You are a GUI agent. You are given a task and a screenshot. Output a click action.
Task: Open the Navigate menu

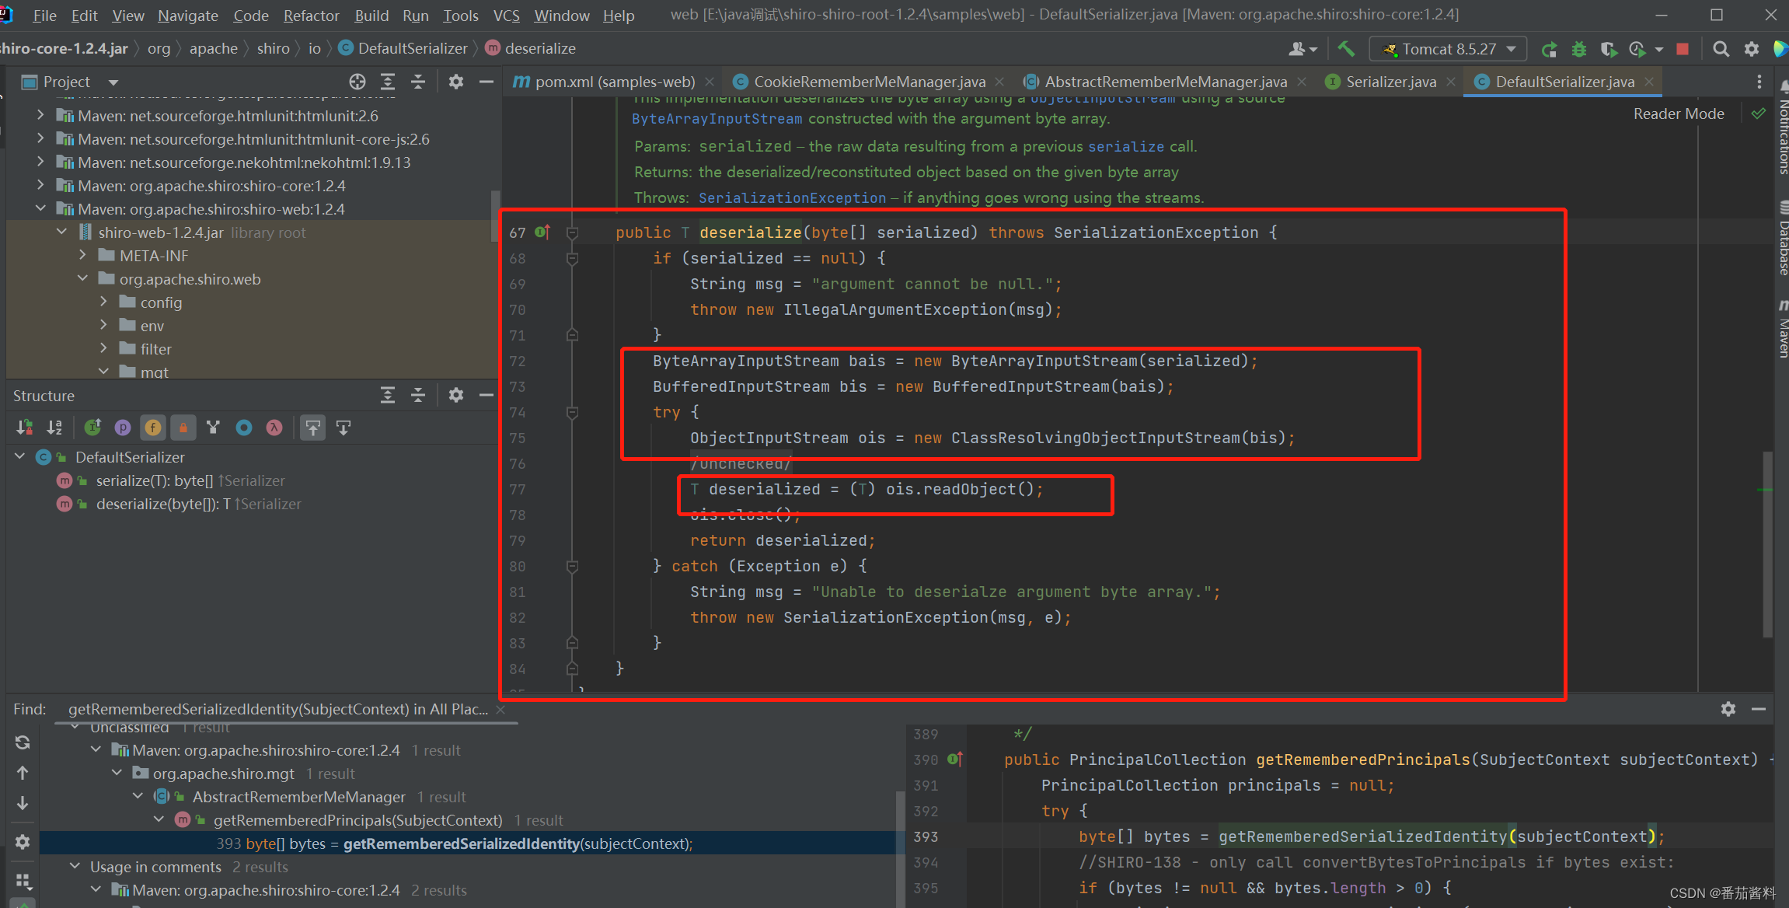click(x=187, y=15)
